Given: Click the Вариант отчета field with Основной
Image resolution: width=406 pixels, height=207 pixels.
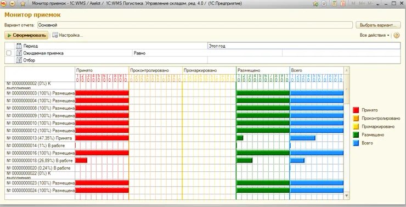Looking at the screenshot, I should (195, 25).
